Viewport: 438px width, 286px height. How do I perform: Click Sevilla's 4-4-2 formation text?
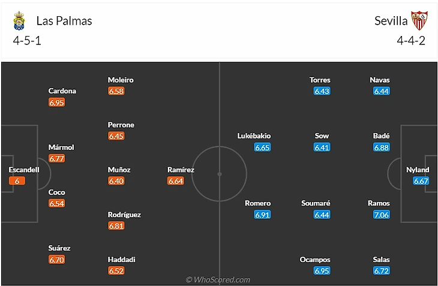pyautogui.click(x=410, y=41)
